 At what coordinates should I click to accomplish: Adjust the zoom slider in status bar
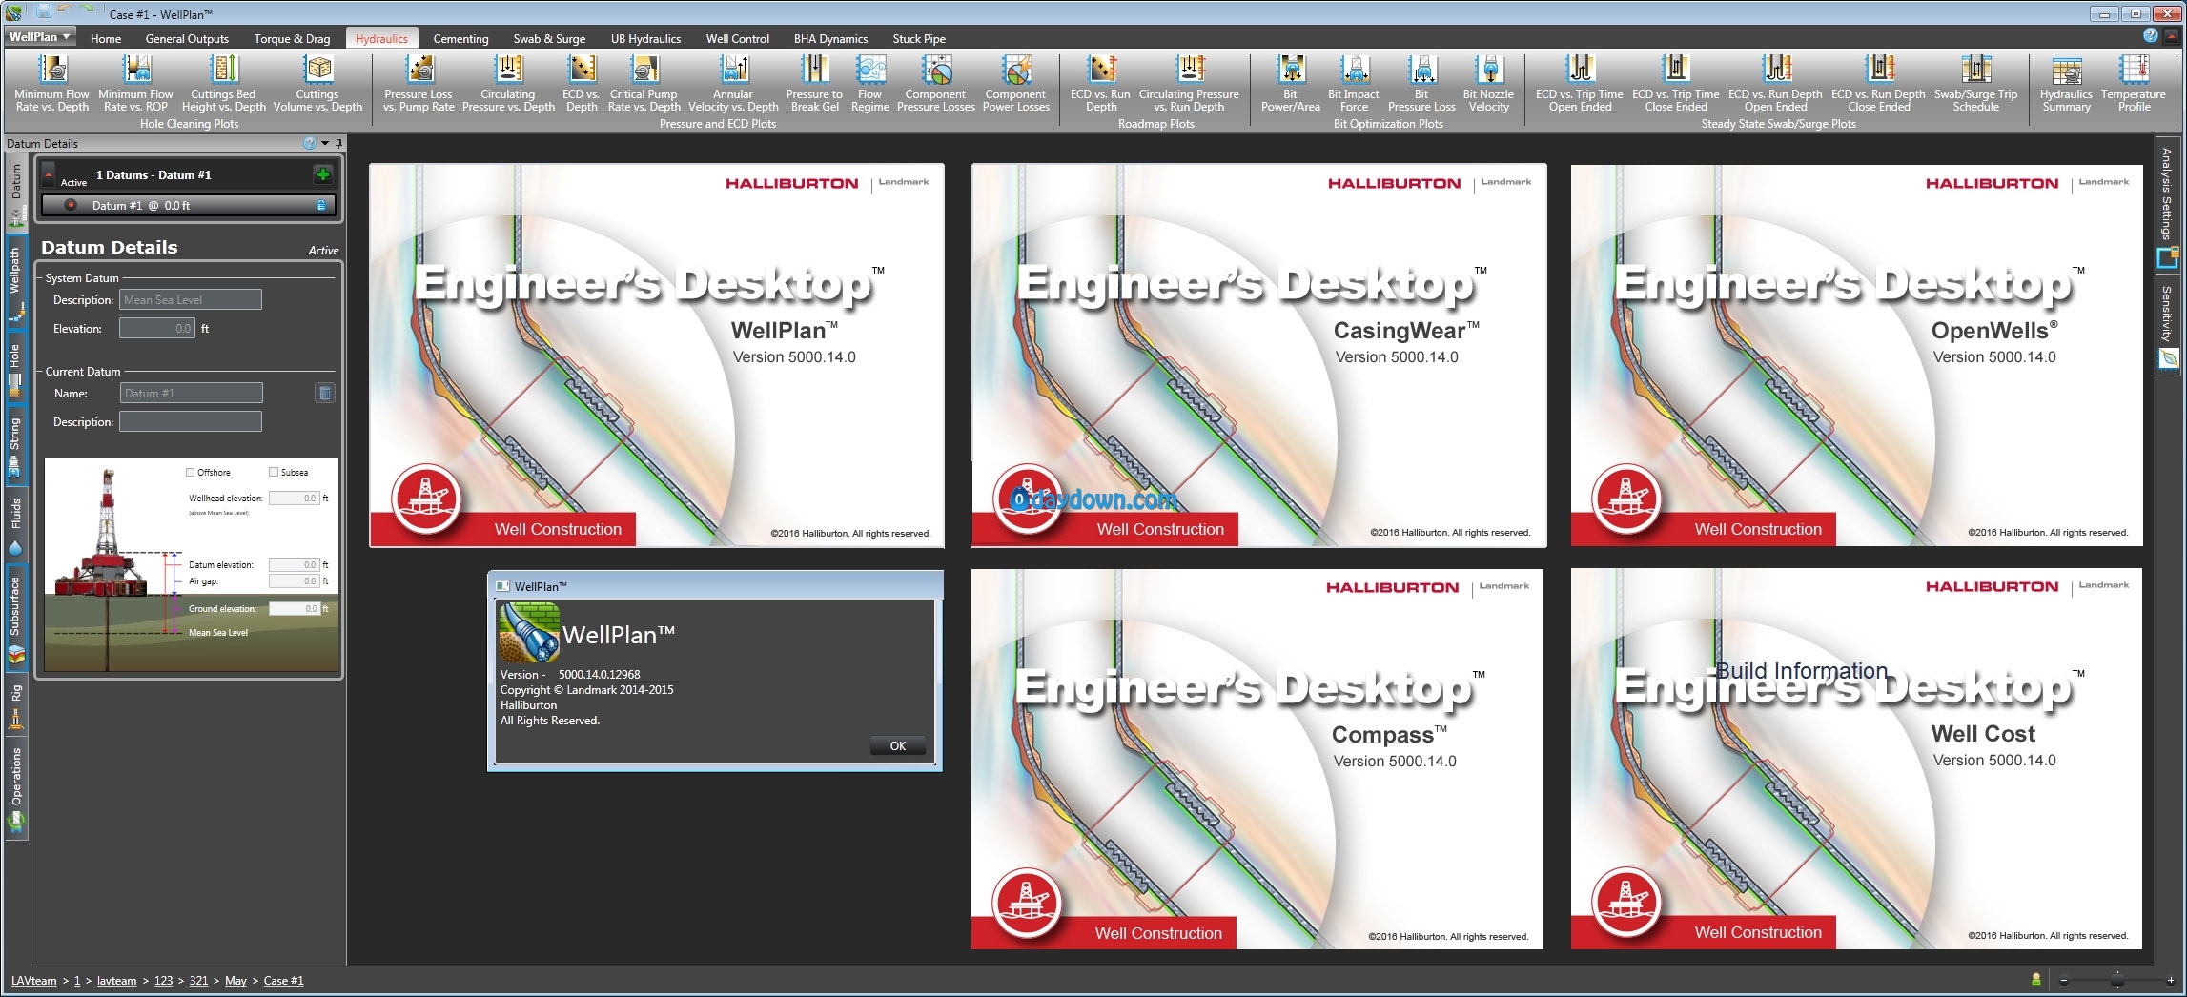[x=2116, y=980]
